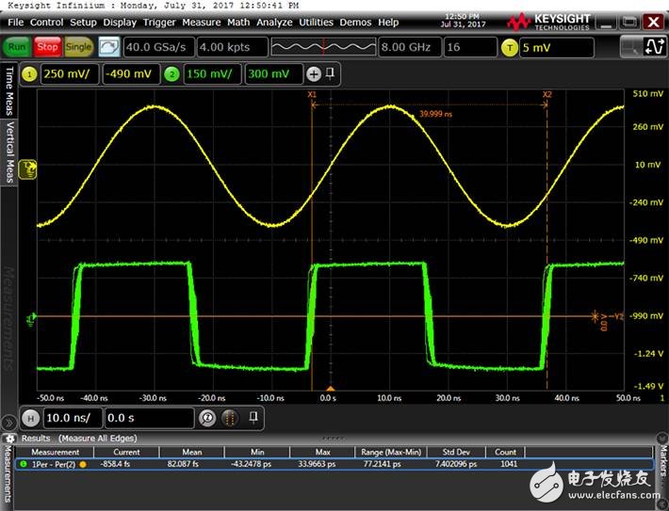Click the Mean value 82.087 fs
This screenshot has height=511, width=669.
(183, 464)
